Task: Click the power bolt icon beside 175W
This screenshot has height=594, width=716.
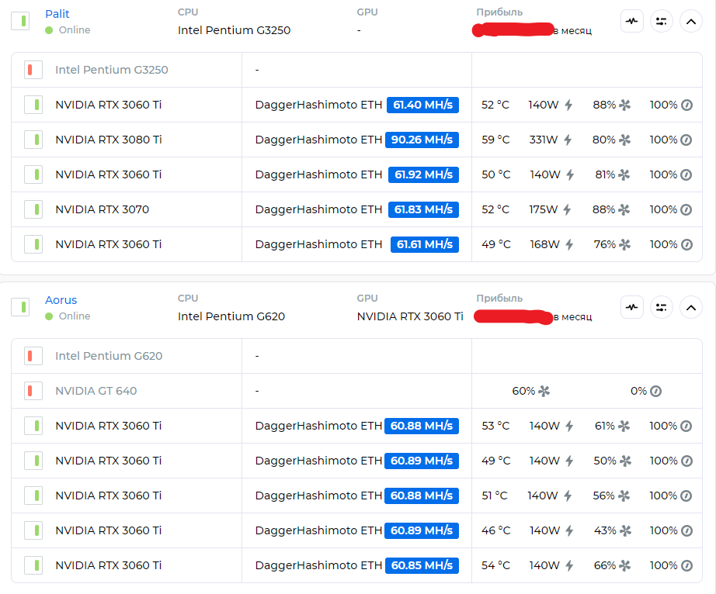Action: point(567,209)
